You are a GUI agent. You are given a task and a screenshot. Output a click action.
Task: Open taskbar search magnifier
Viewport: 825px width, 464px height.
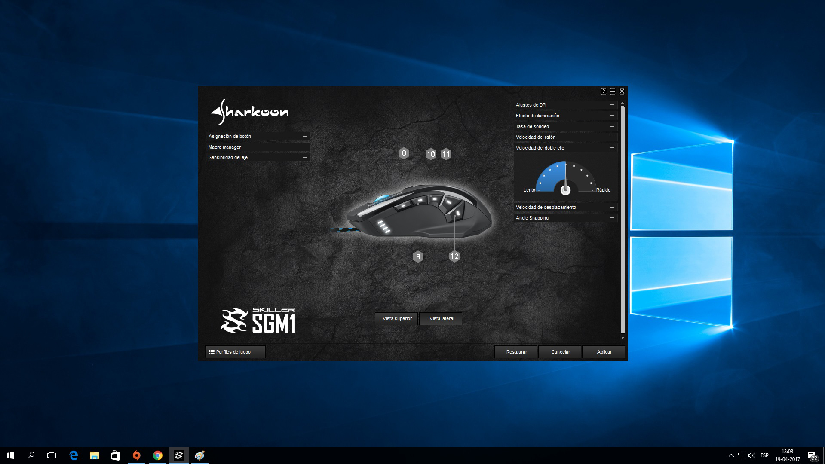tap(31, 455)
